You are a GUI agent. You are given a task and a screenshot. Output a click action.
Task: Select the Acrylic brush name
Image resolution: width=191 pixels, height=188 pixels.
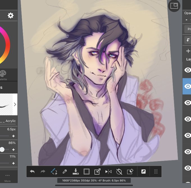(x=11, y=121)
